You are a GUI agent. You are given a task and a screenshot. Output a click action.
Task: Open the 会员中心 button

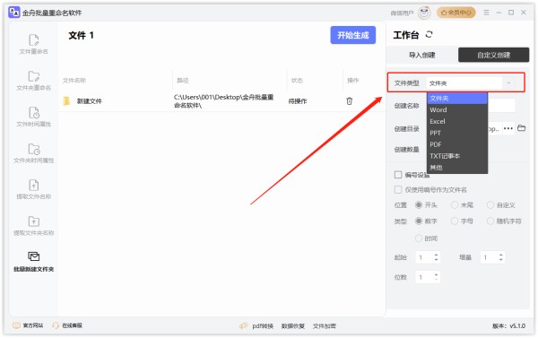(x=456, y=13)
